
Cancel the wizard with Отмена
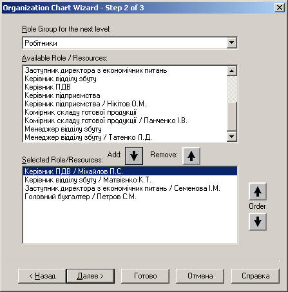tap(200, 276)
